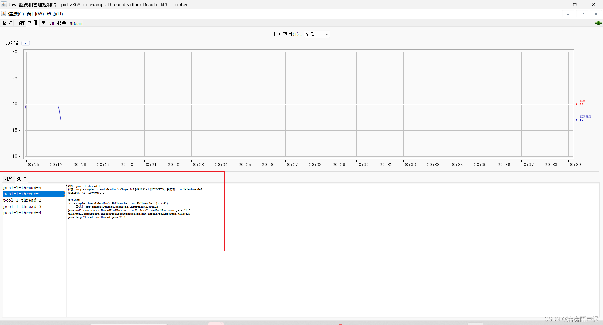The width and height of the screenshot is (603, 325).
Task: Select pool-1-thread-1 in the thread list
Action: (x=34, y=194)
